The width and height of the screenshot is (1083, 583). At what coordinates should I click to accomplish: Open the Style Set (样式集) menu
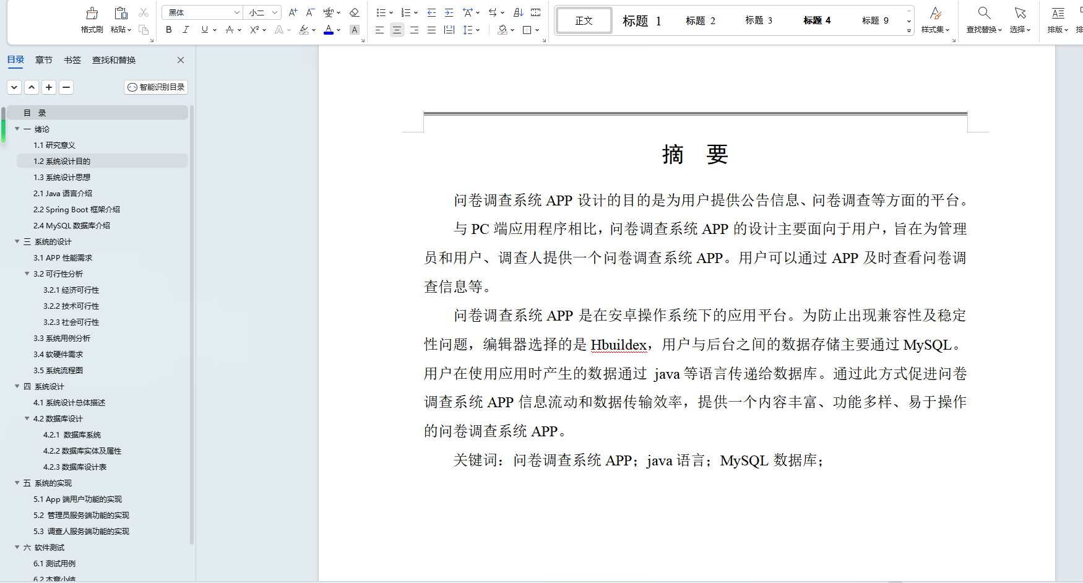[x=935, y=20]
